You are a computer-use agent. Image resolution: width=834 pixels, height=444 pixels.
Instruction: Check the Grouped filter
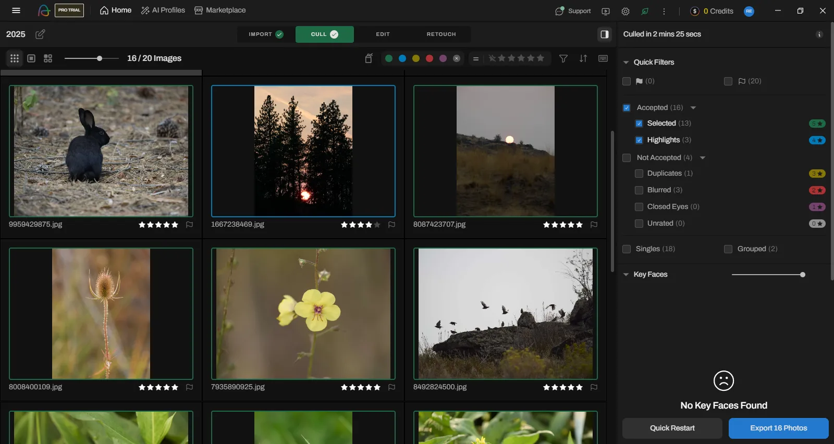click(x=728, y=249)
